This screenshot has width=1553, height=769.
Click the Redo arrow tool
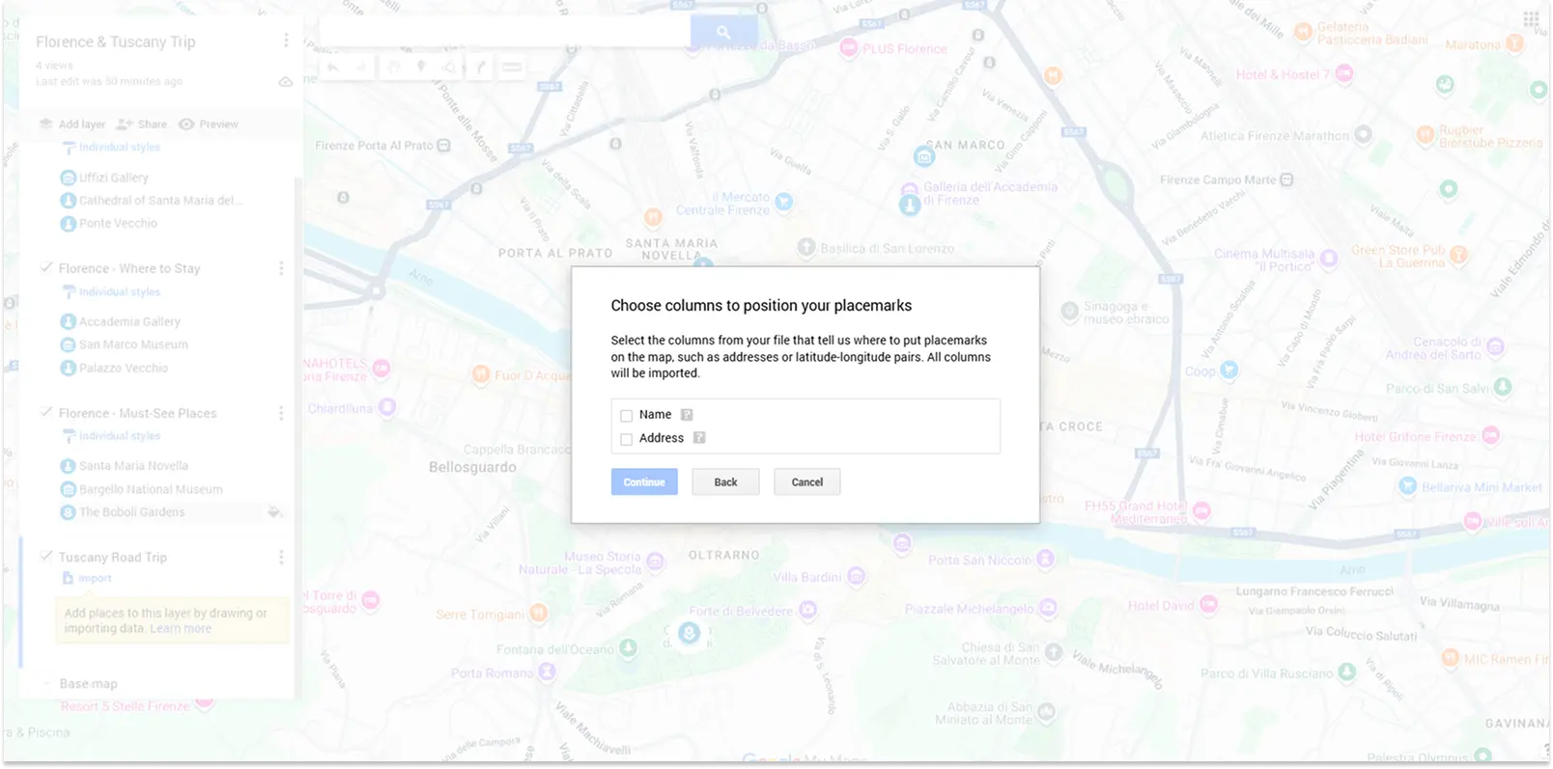pyautogui.click(x=361, y=68)
